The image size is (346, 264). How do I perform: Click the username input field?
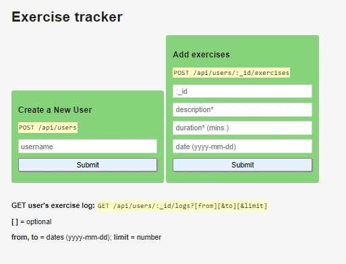tap(88, 147)
